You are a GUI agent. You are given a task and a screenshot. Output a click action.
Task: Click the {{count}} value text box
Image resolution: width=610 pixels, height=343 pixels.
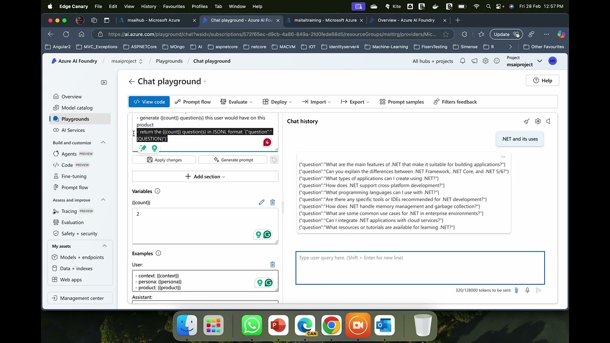205,226
